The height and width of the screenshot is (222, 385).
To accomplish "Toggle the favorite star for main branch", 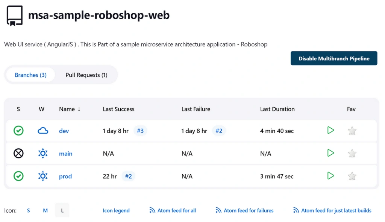I will [352, 153].
